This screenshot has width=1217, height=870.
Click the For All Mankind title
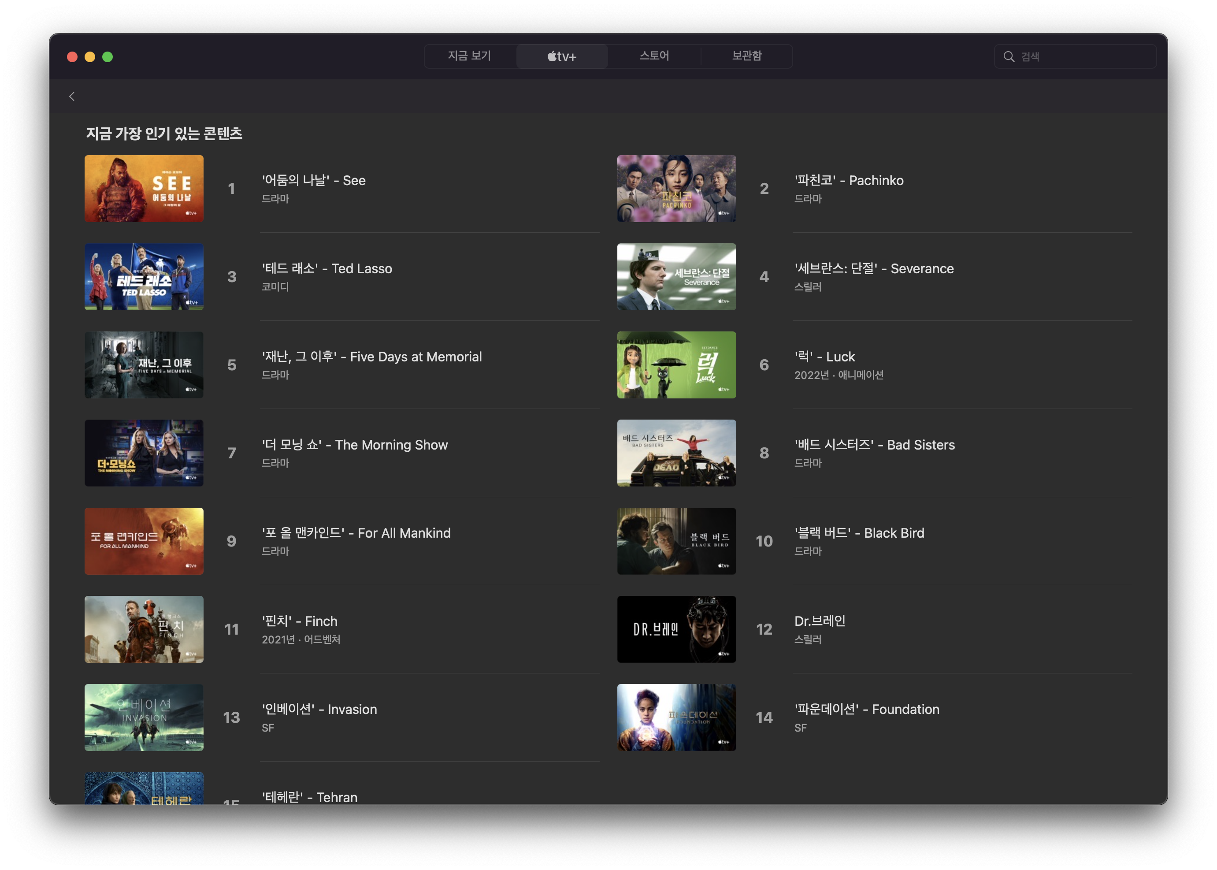tap(356, 533)
